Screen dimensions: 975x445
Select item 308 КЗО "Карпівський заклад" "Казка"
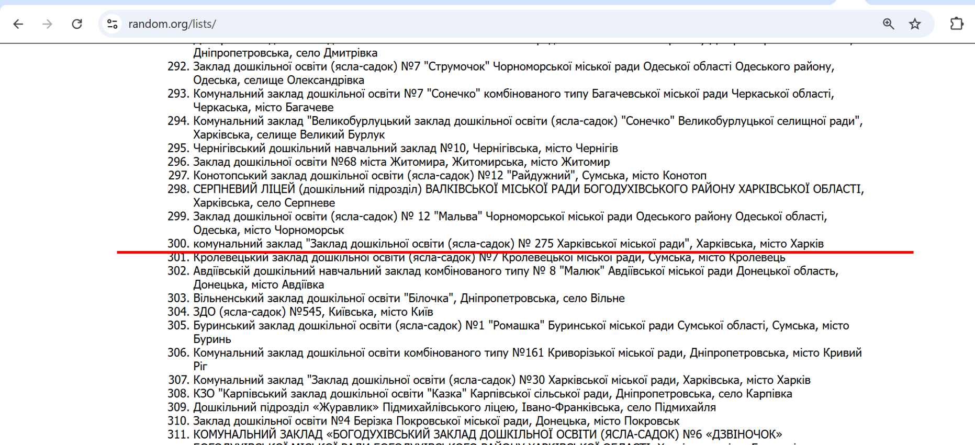point(492,394)
